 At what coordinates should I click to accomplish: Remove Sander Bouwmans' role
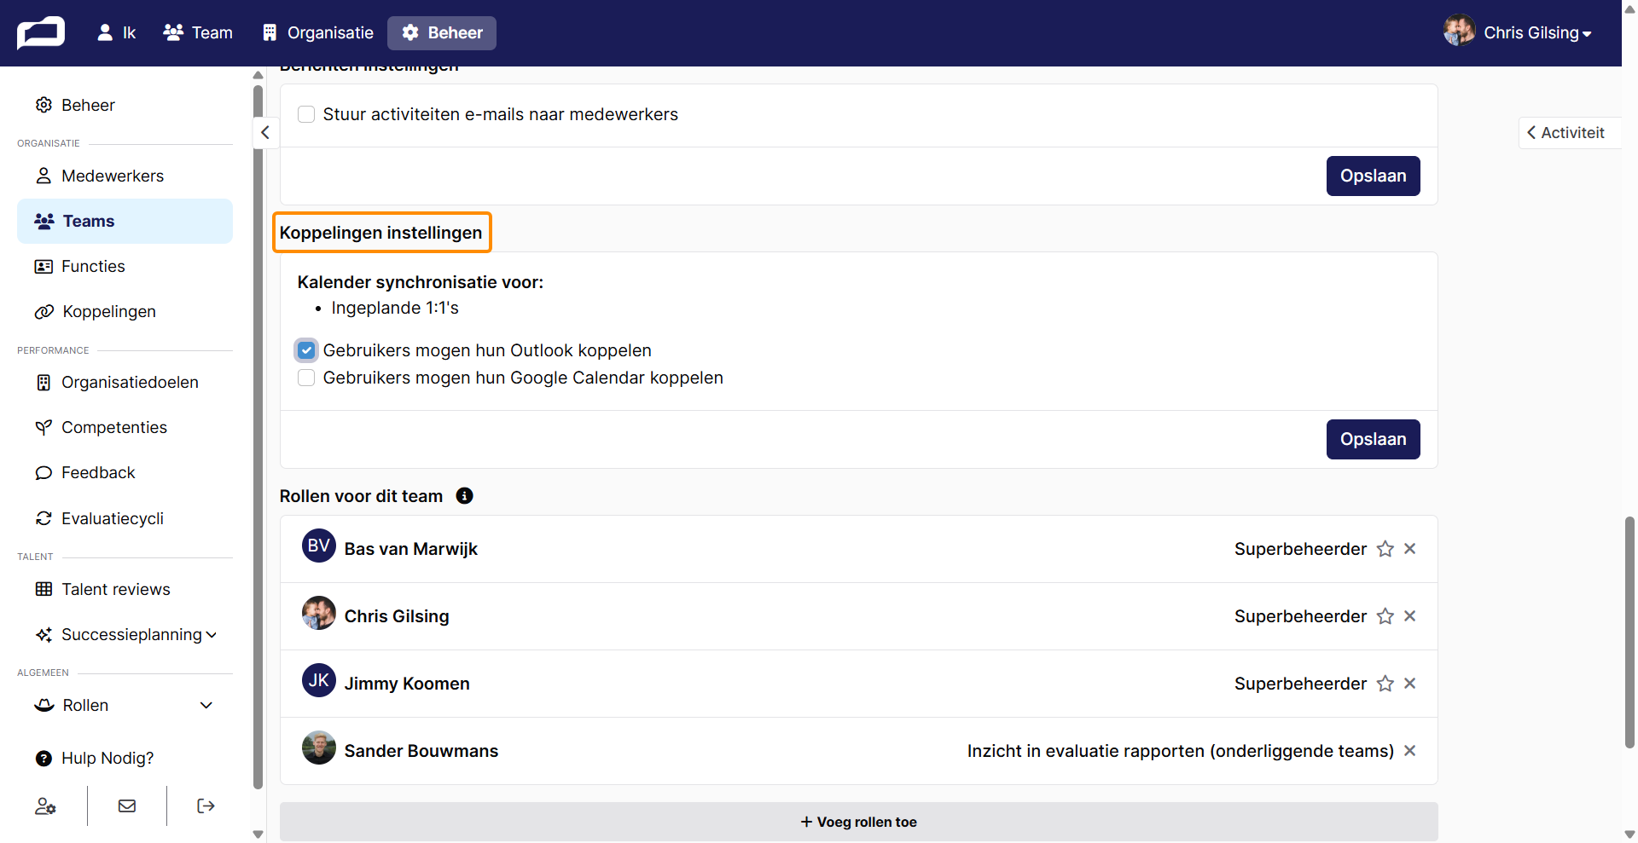pos(1410,751)
